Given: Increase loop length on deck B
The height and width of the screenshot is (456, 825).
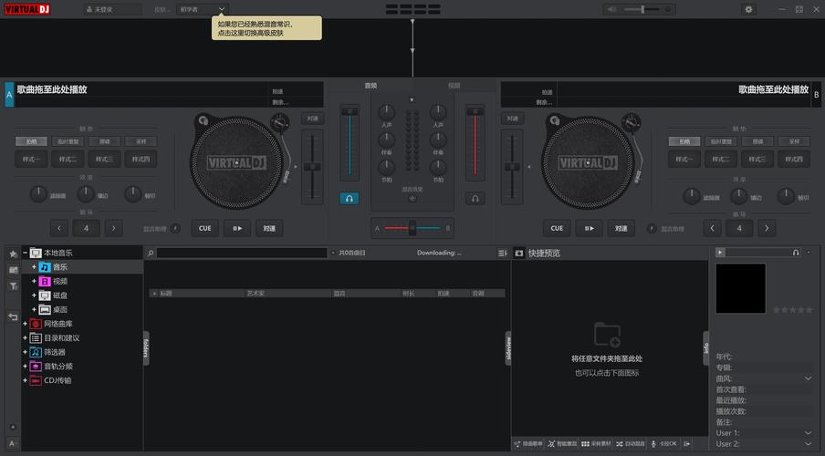Looking at the screenshot, I should coord(767,228).
